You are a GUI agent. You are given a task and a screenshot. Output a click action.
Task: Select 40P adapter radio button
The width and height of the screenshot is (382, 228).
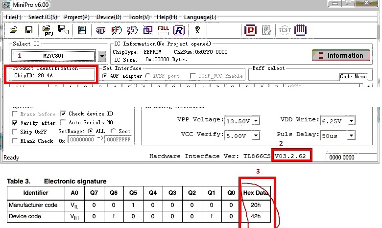pos(104,76)
